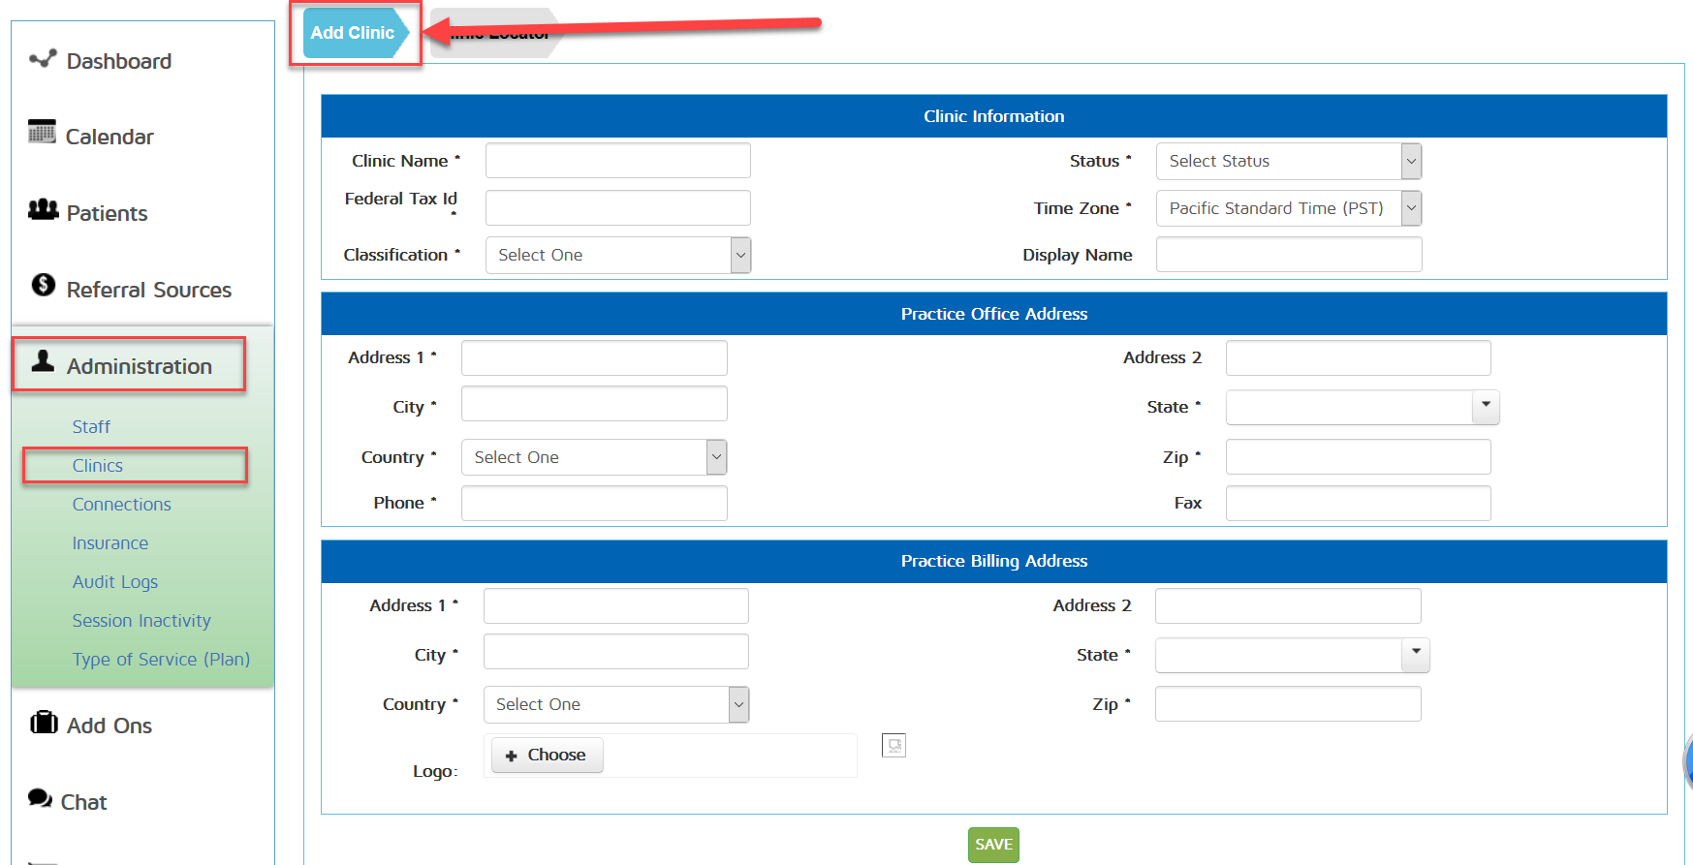The width and height of the screenshot is (1693, 865).
Task: Open the Classification Select One dropdown
Action: pyautogui.click(x=617, y=255)
